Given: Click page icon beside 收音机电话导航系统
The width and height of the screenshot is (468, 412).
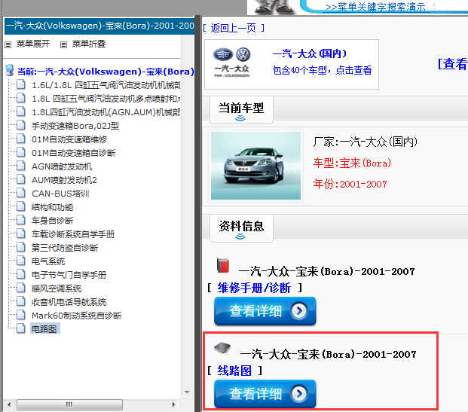Looking at the screenshot, I should (21, 301).
